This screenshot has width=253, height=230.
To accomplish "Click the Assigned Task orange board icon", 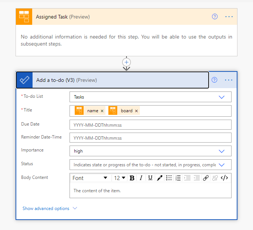I will click(x=24, y=17).
